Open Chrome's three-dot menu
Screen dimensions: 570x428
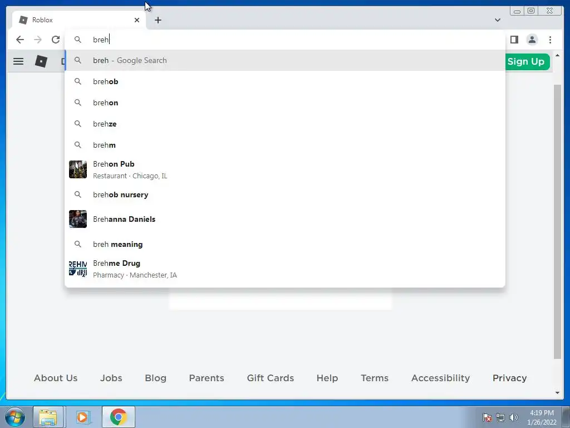pyautogui.click(x=550, y=40)
